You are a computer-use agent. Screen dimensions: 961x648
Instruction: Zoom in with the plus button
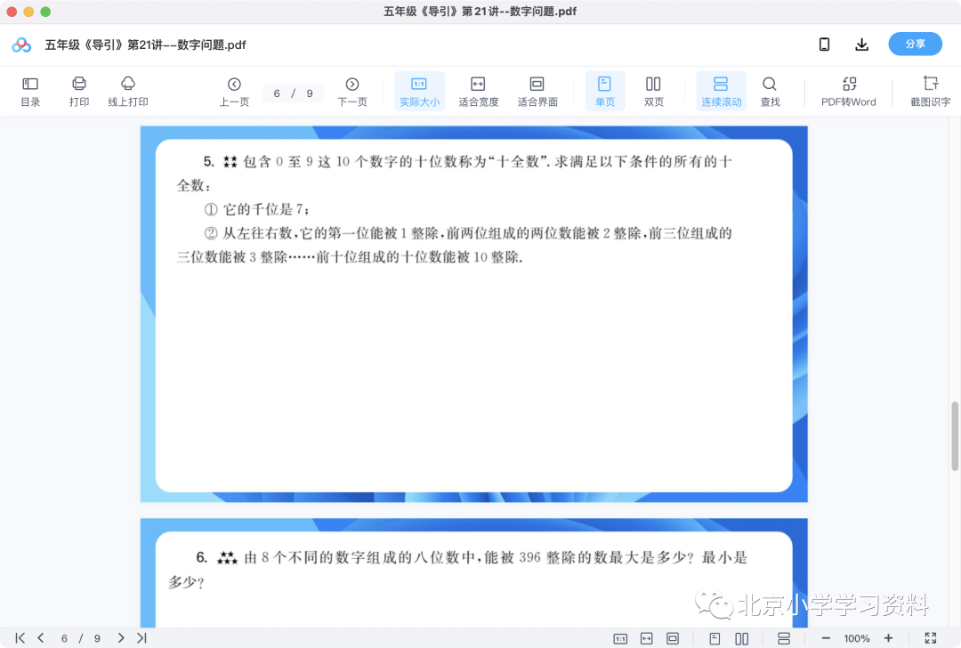[x=889, y=638]
